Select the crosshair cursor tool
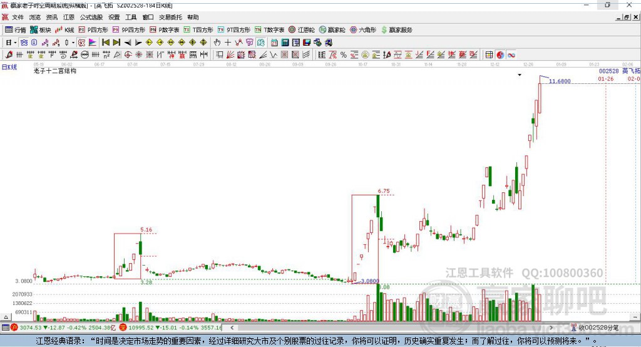 point(228,43)
